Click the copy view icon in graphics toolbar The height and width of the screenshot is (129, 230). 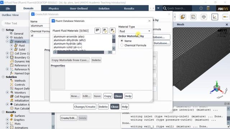point(183,17)
